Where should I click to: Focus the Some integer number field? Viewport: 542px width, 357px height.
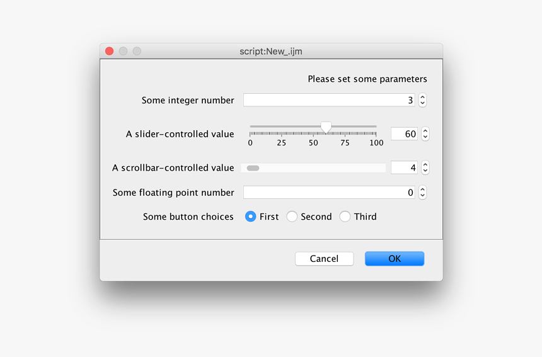(x=329, y=100)
